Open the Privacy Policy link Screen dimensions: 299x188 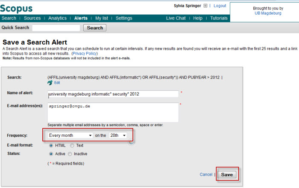[85, 54]
